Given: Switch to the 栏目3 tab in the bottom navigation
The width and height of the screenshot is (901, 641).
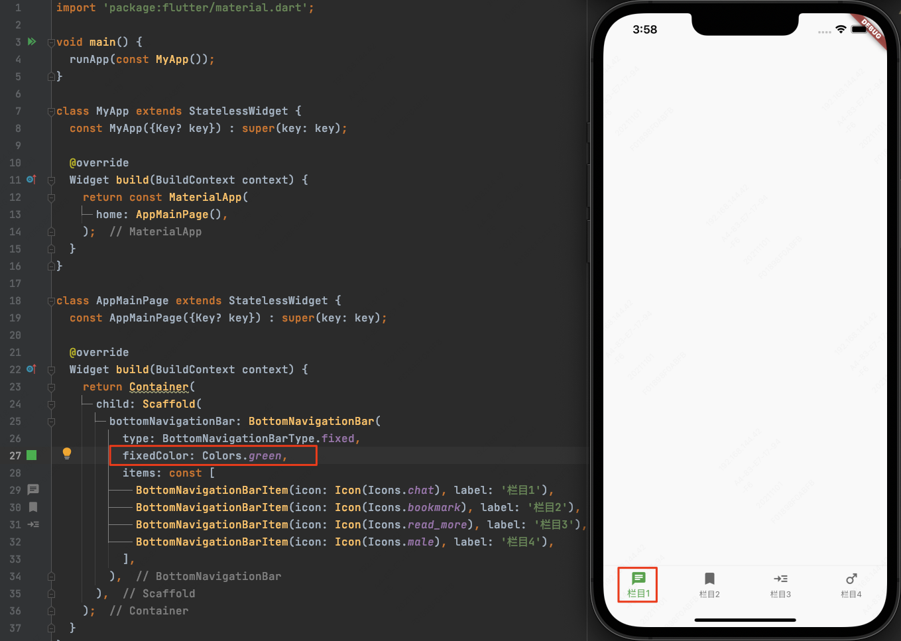Looking at the screenshot, I should coord(780,585).
